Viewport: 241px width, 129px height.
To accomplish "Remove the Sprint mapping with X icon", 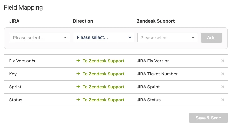I will [x=223, y=87].
